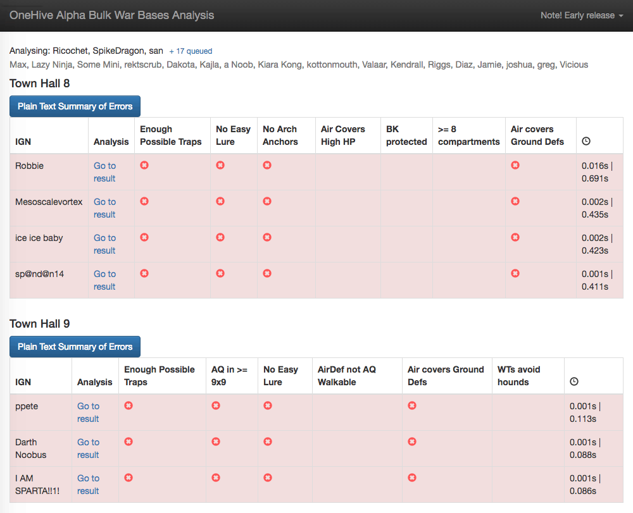Viewport: 633px width, 513px height.
Task: Click Plain Text Summary of Errors under Town Hall 9
Action: [x=75, y=346]
